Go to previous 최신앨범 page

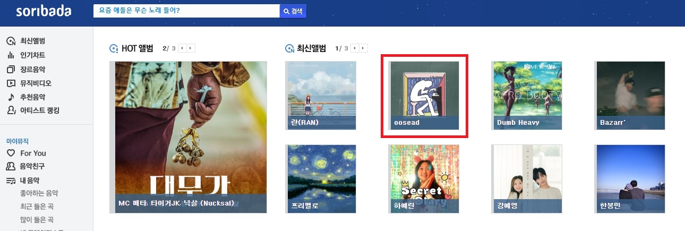tap(355, 48)
